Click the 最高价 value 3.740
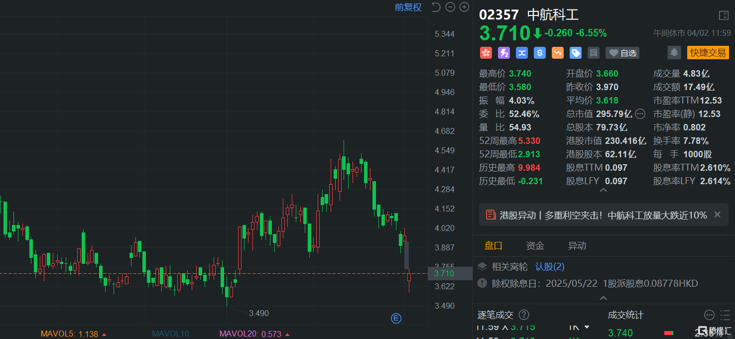The image size is (735, 339). click(520, 74)
